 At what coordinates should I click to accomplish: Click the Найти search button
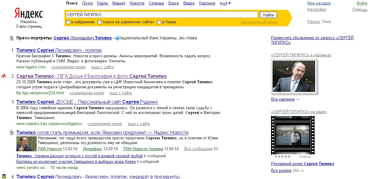pos(268,15)
